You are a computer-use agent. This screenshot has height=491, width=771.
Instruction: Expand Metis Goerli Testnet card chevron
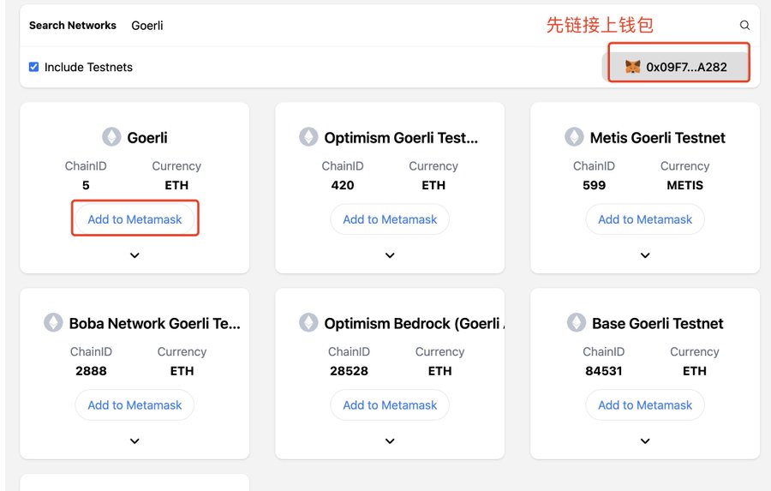tap(645, 255)
